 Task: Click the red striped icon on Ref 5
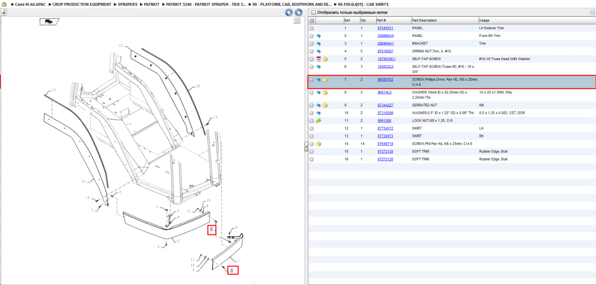tap(318, 59)
